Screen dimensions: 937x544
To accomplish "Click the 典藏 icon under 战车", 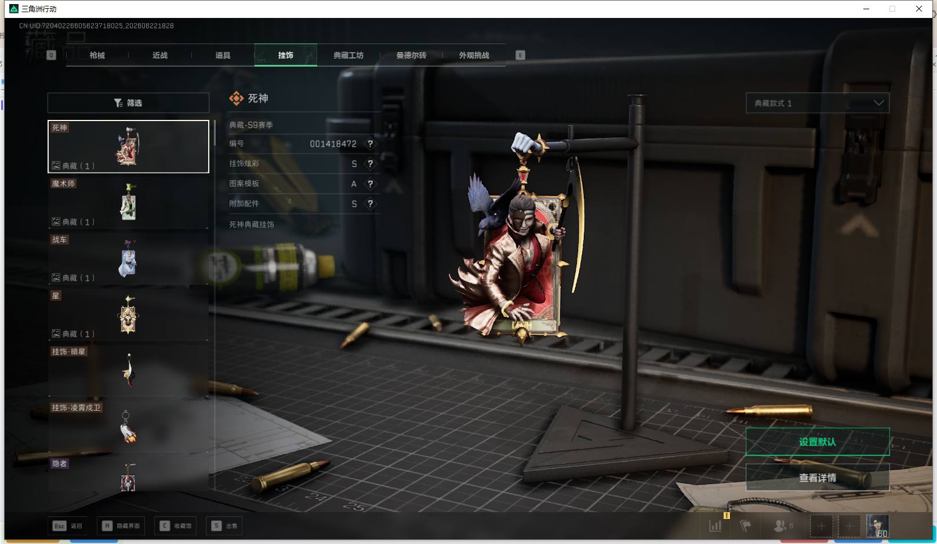I will 56,278.
